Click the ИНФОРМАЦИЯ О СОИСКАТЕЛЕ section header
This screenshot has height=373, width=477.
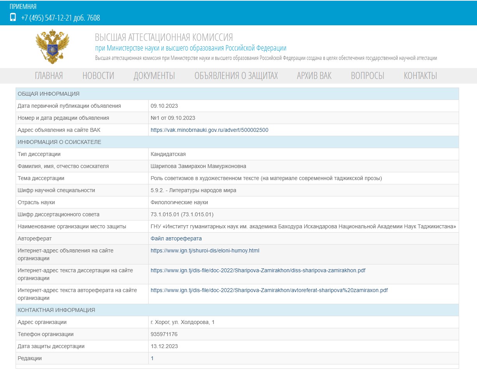click(237, 142)
